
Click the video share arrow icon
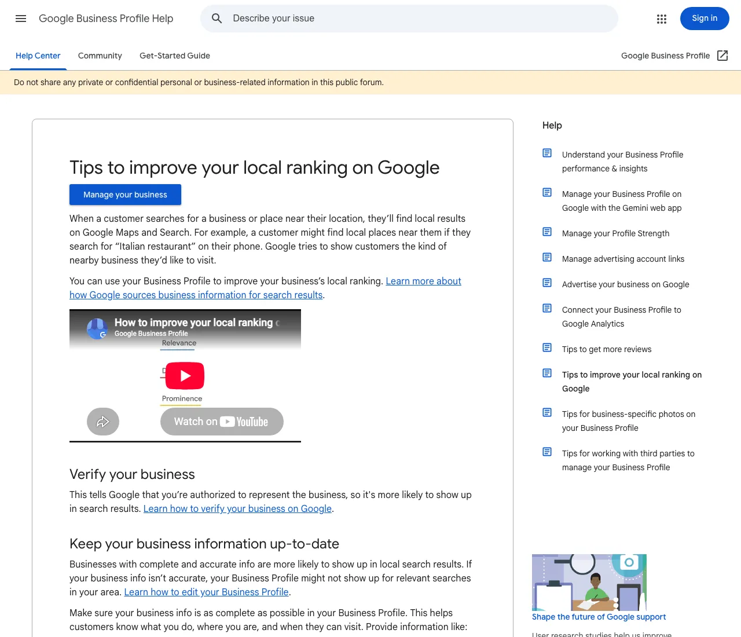coord(103,422)
